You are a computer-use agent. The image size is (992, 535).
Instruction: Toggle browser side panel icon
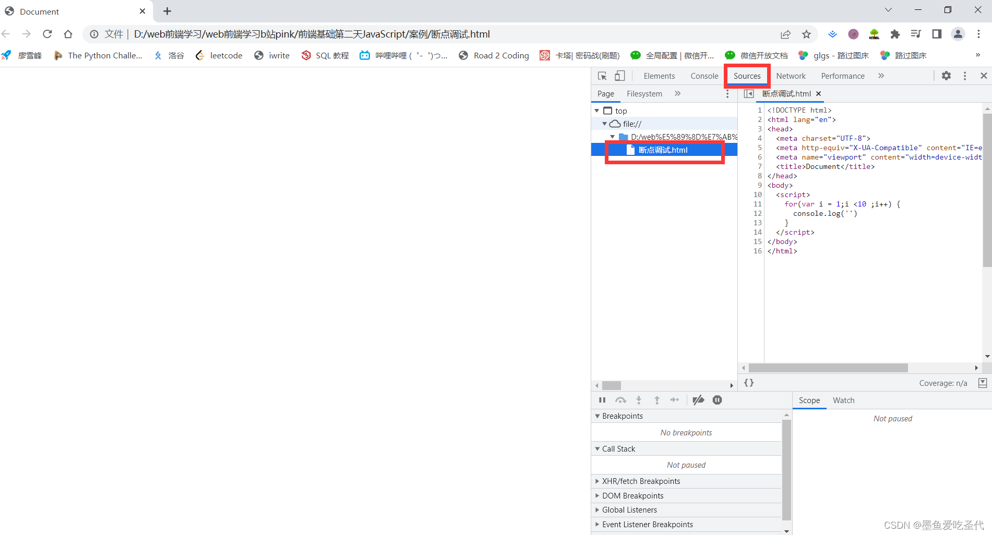[x=937, y=34]
